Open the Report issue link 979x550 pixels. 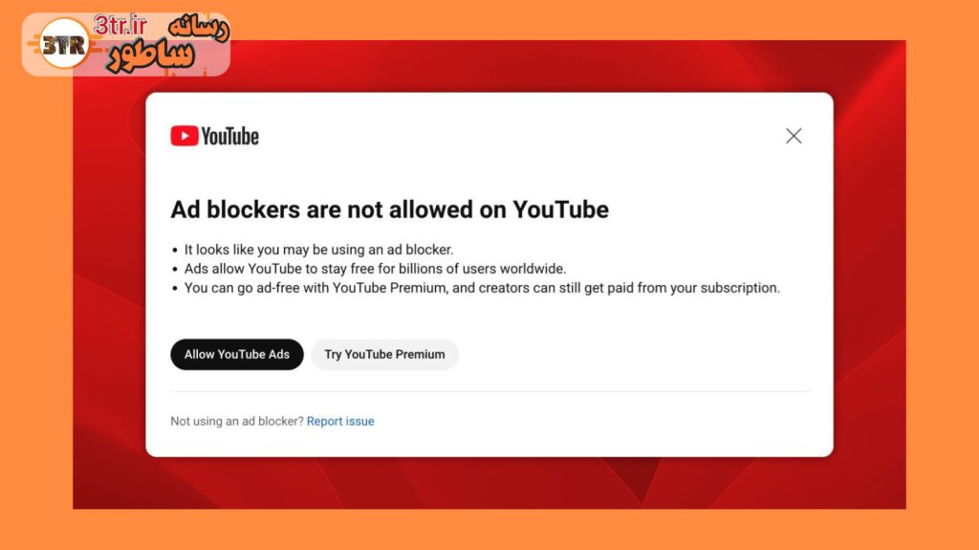click(x=340, y=421)
